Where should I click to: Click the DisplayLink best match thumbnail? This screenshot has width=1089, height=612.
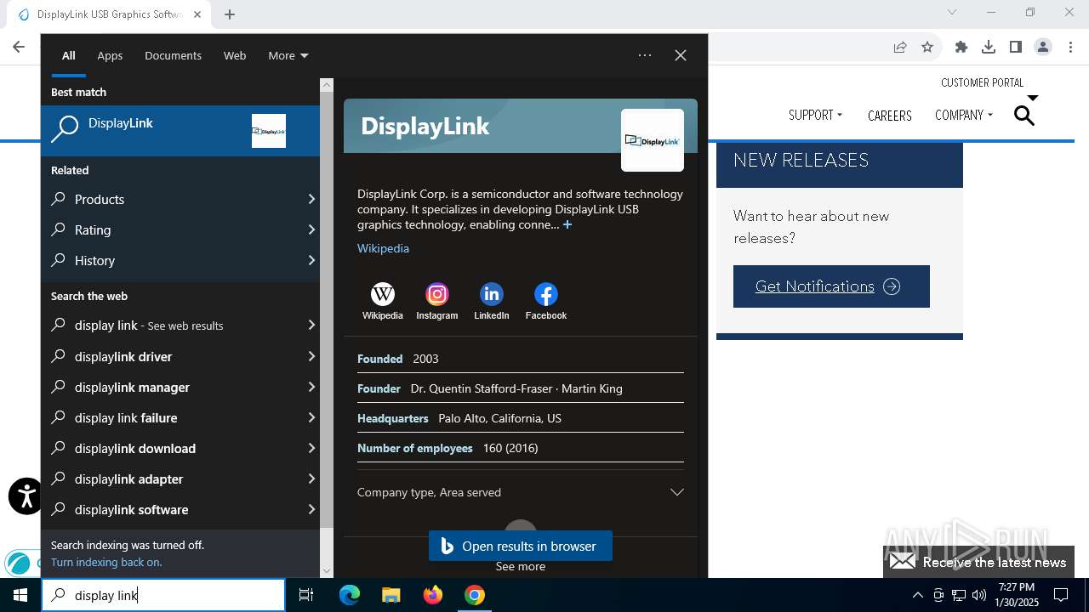tap(269, 131)
